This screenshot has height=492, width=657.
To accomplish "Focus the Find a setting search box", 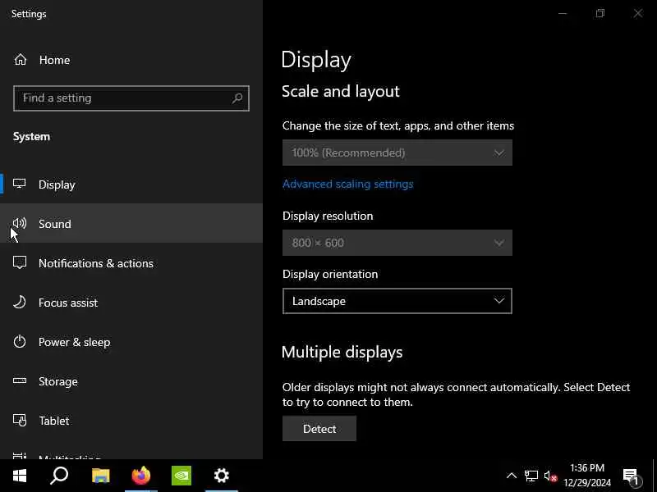I will coord(131,98).
